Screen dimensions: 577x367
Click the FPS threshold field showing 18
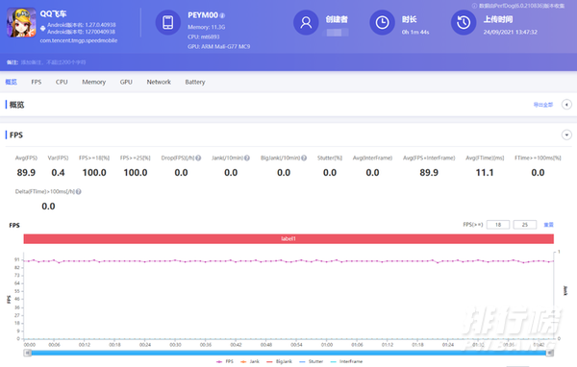(x=498, y=225)
